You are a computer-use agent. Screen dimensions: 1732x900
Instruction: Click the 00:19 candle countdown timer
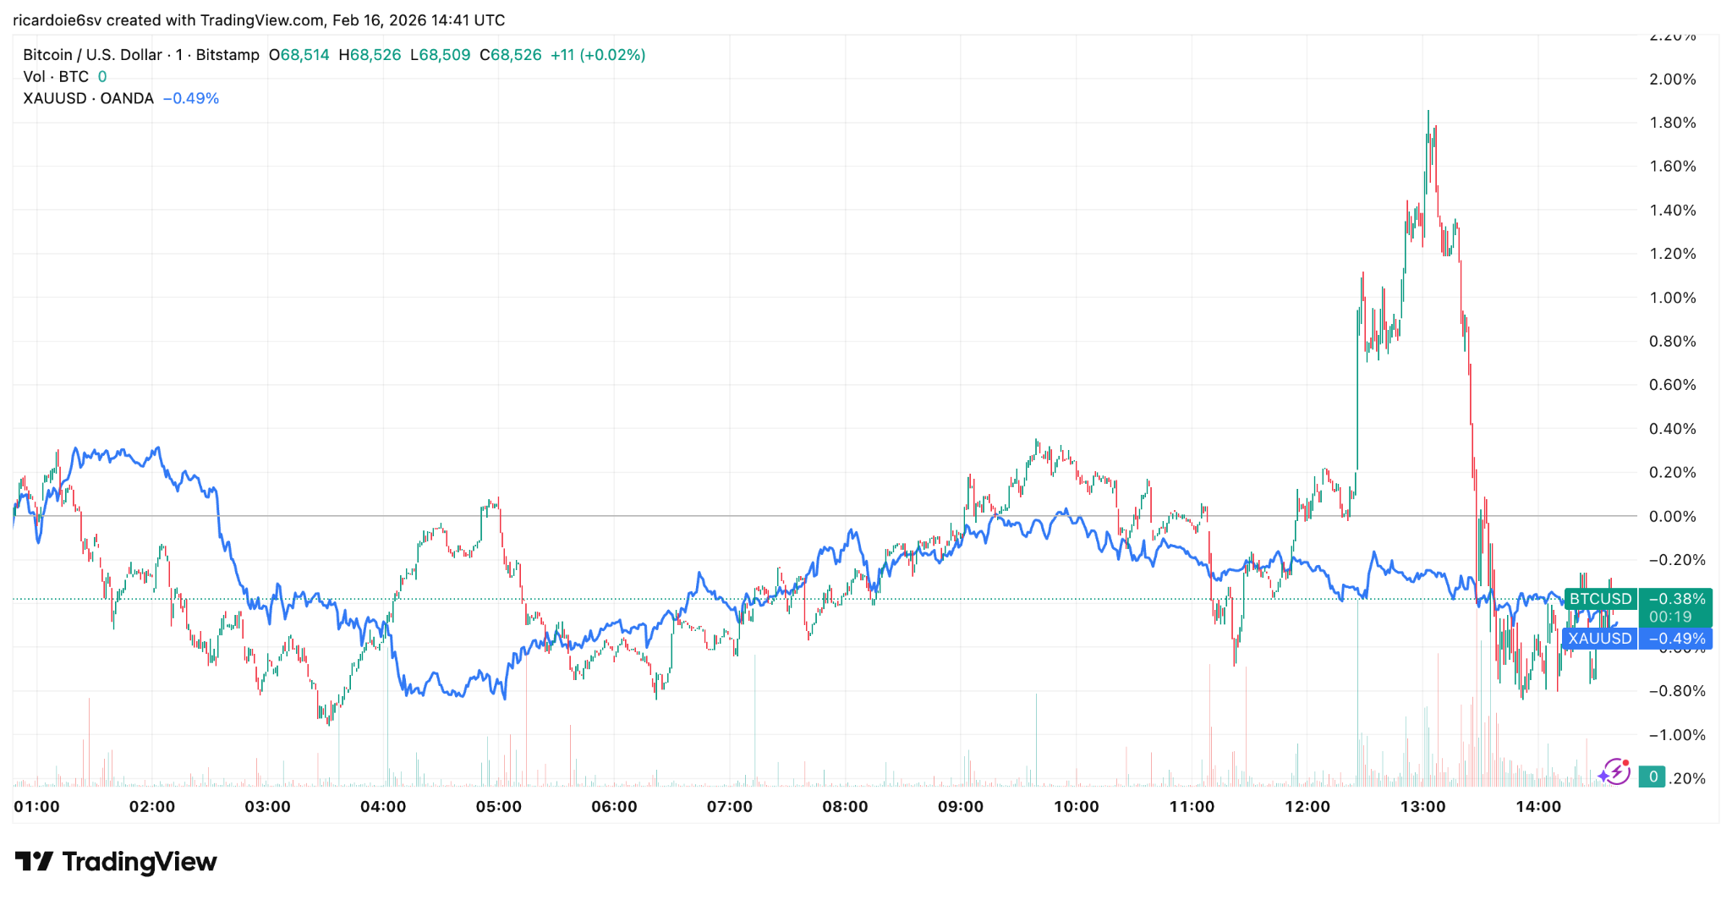point(1670,617)
